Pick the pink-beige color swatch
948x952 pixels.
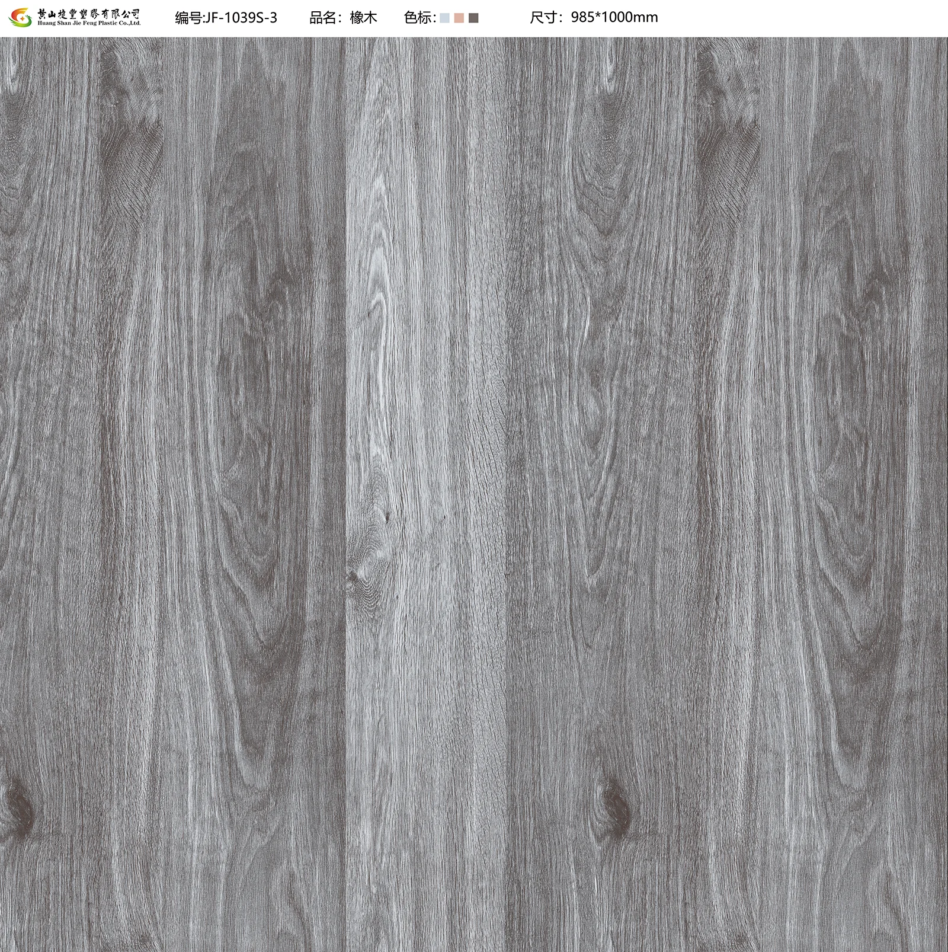[x=459, y=18]
